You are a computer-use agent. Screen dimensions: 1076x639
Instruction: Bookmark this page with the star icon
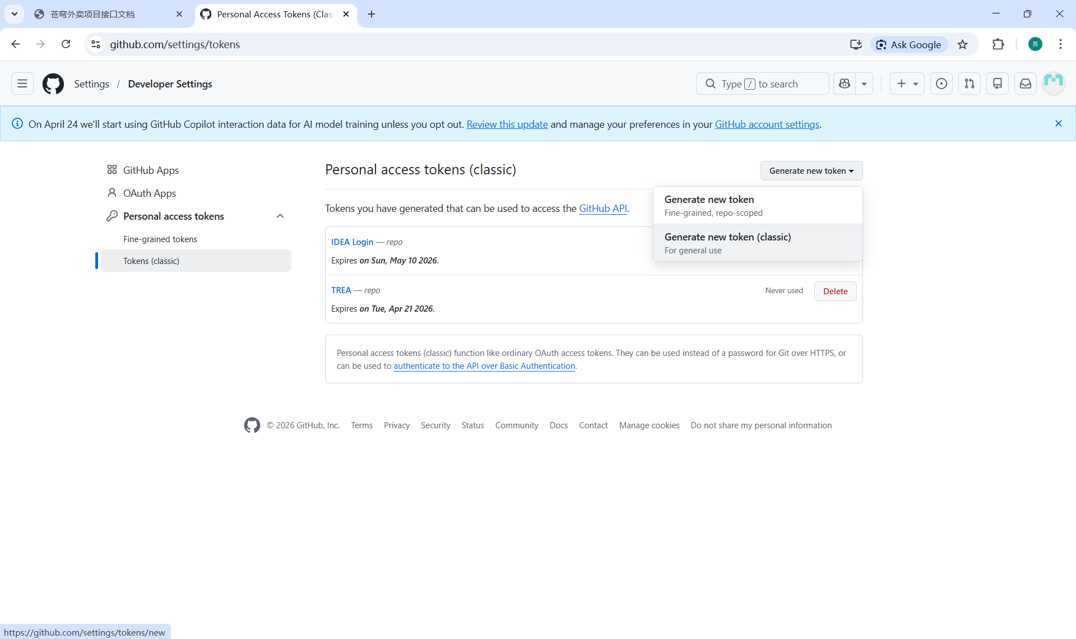coord(963,45)
